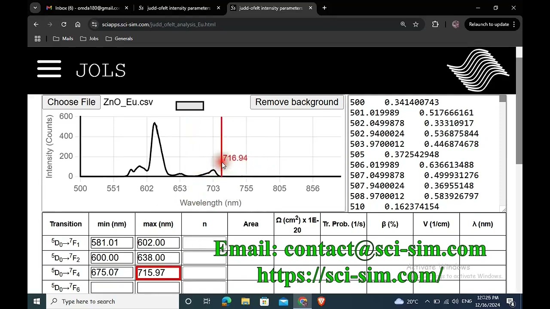Open the volume control in system tray
Image resolution: width=550 pixels, height=309 pixels.
click(x=455, y=301)
